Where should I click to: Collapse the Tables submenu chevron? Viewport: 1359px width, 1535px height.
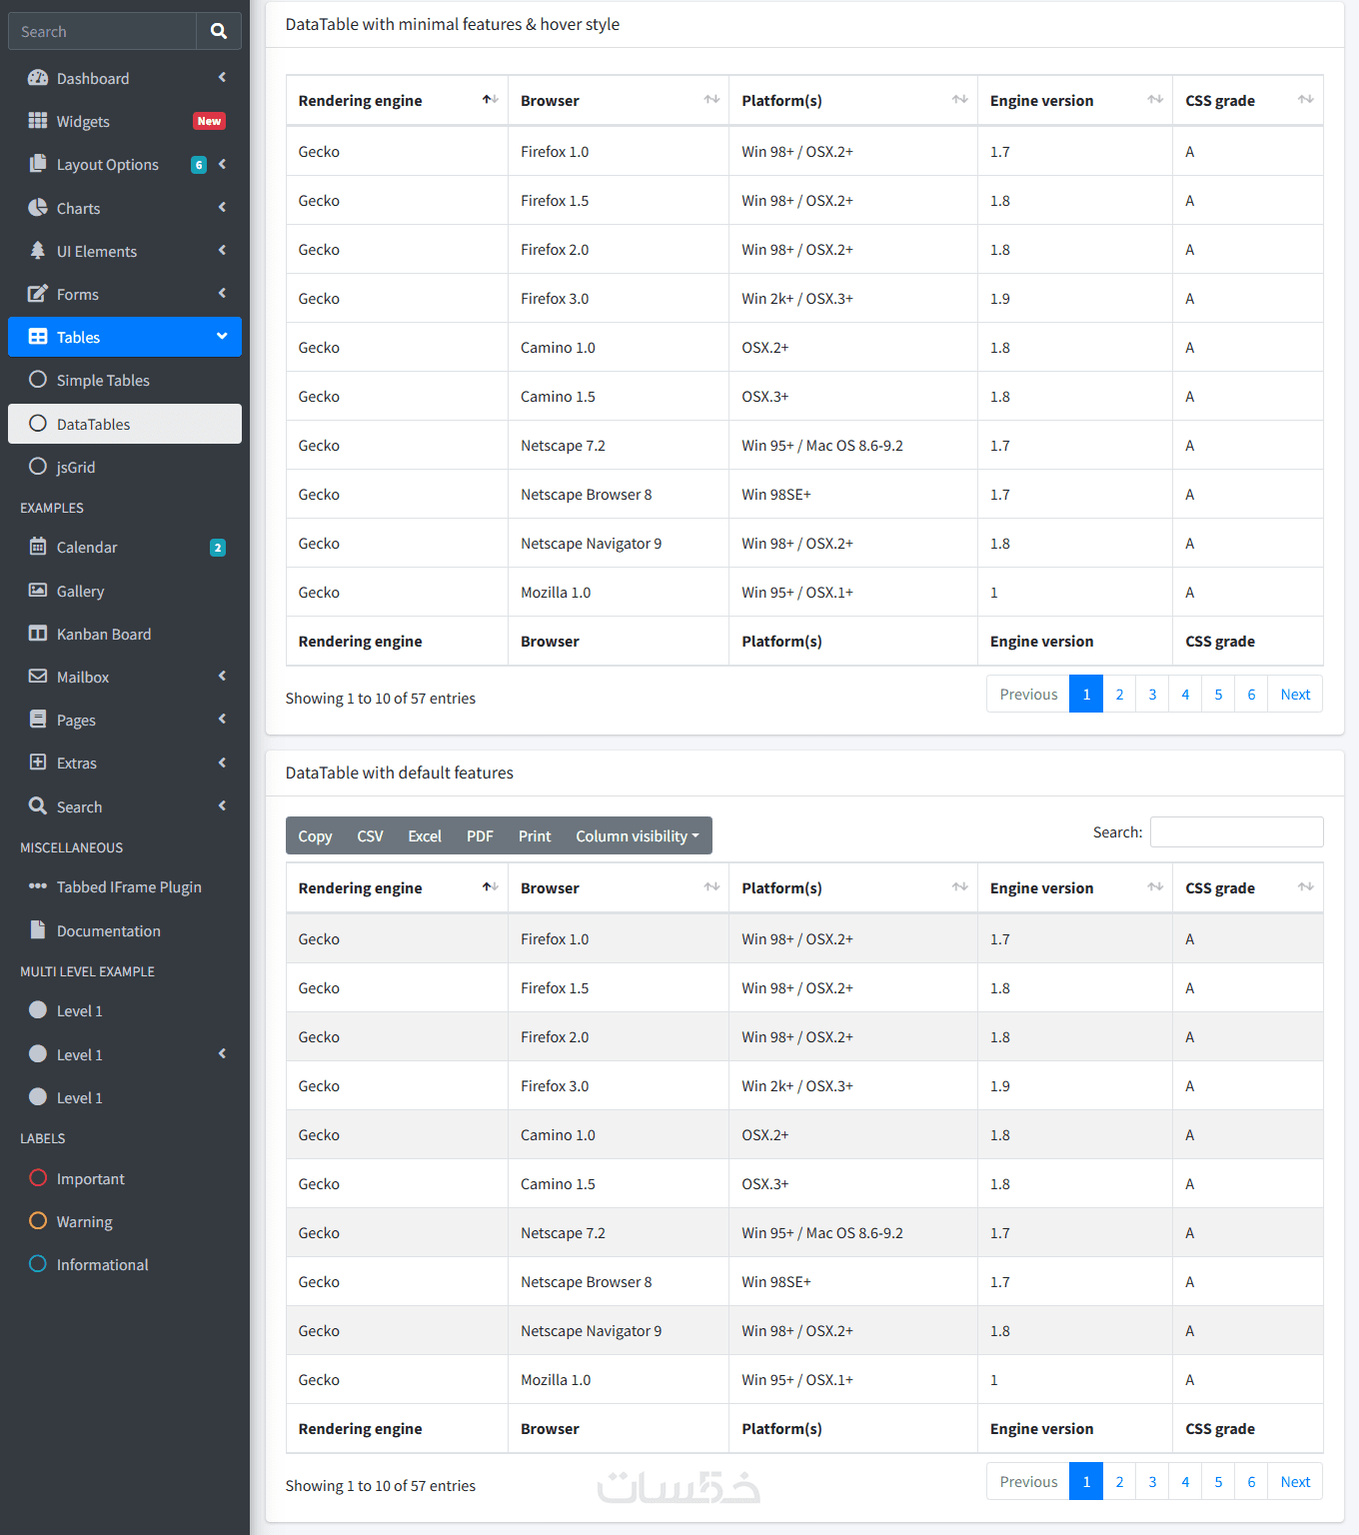tap(222, 337)
